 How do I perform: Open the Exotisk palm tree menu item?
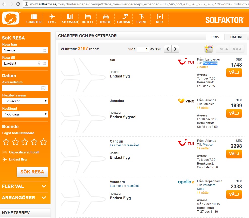(124, 19)
